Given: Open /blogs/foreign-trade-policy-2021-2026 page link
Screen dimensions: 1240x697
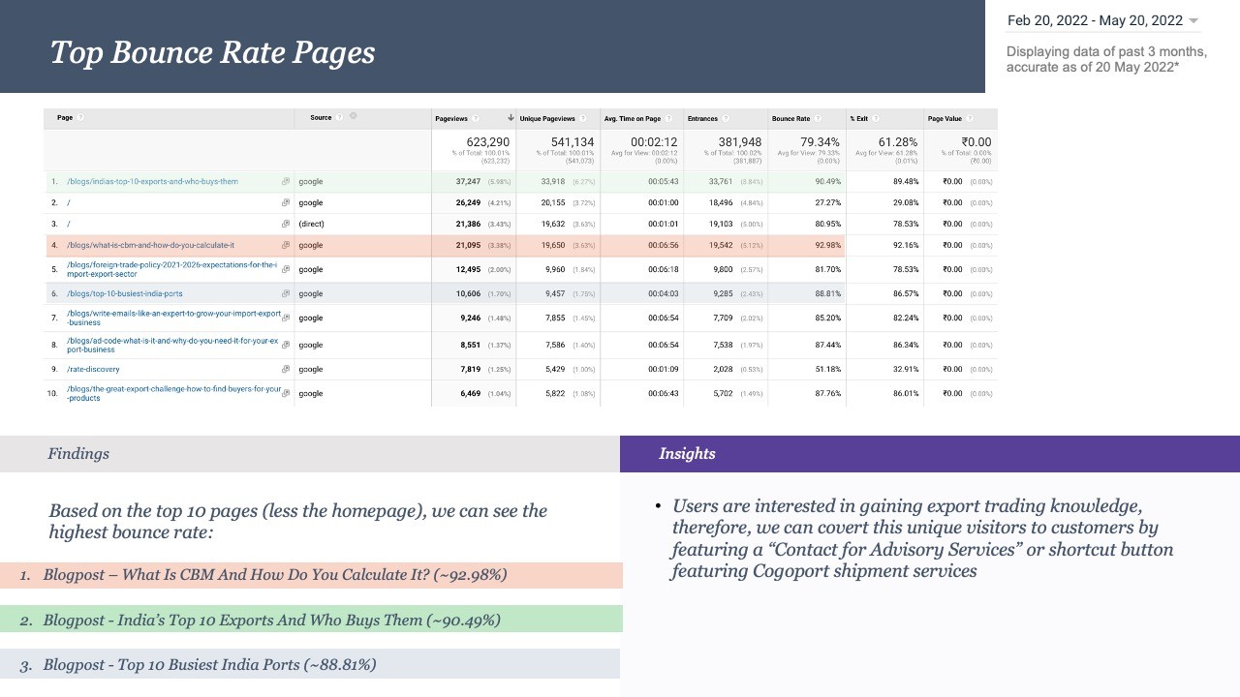Looking at the screenshot, I should click(171, 269).
